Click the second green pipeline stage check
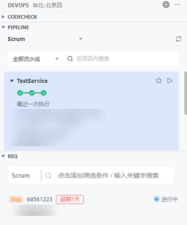 click(32, 93)
